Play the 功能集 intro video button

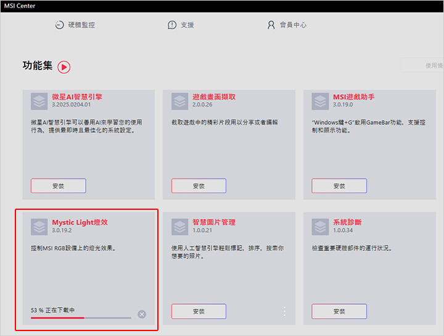[x=64, y=67]
